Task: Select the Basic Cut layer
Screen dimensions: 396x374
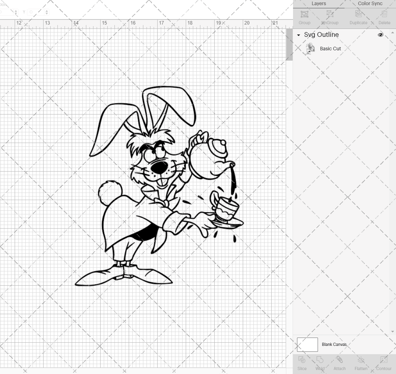Action: (329, 48)
